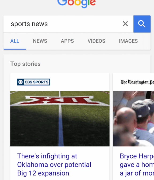Click the word Oklahoma in the CBS headline
This screenshot has height=180, width=154.
pos(33,165)
